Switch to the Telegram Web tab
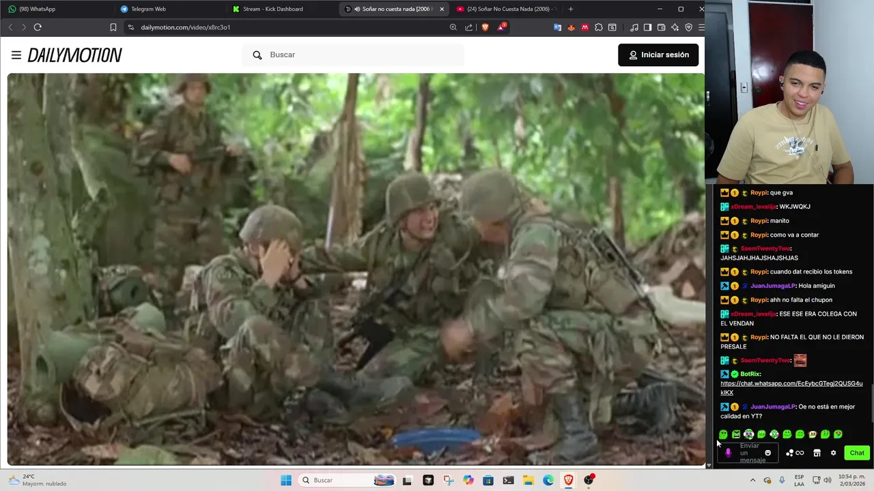Image resolution: width=874 pixels, height=491 pixels. (x=167, y=9)
